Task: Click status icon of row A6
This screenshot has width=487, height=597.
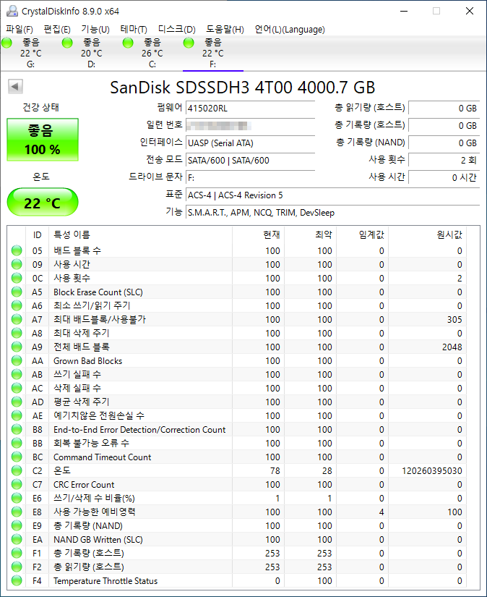Action: [17, 305]
